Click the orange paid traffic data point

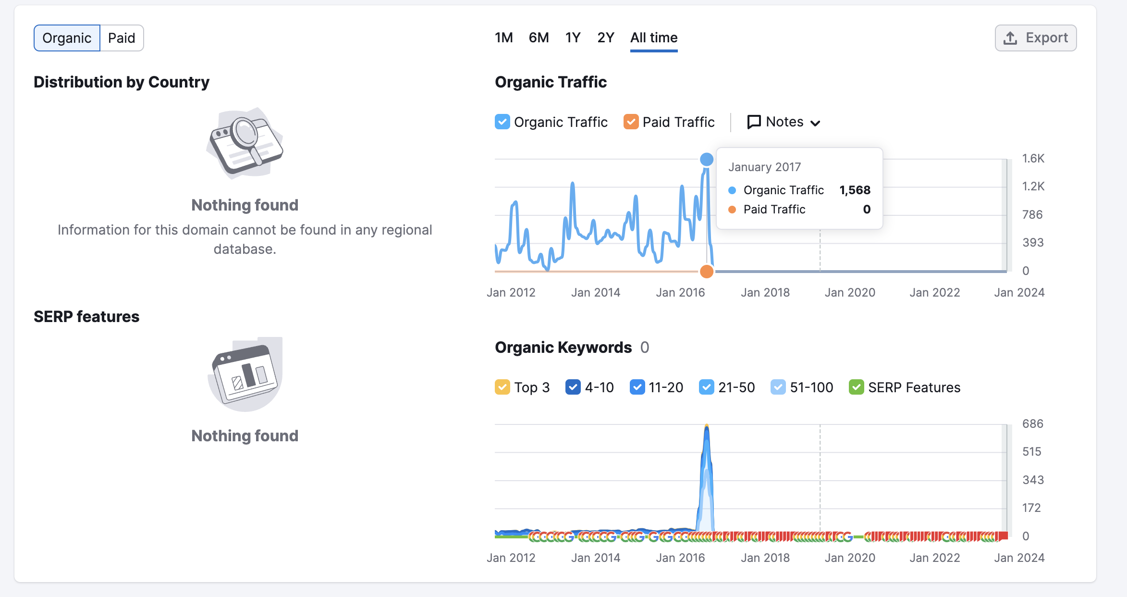click(707, 272)
